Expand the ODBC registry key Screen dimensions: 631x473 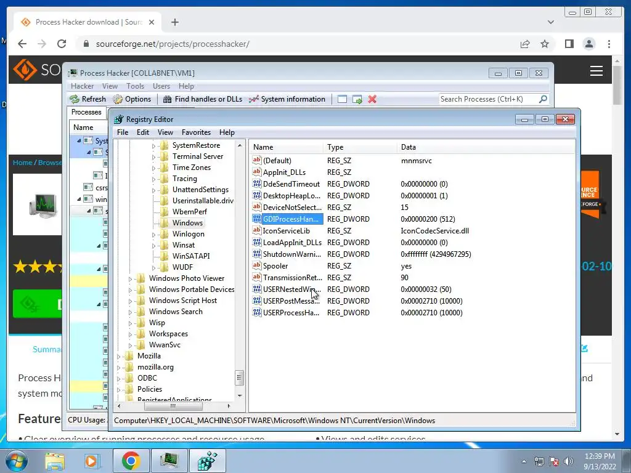tap(118, 378)
